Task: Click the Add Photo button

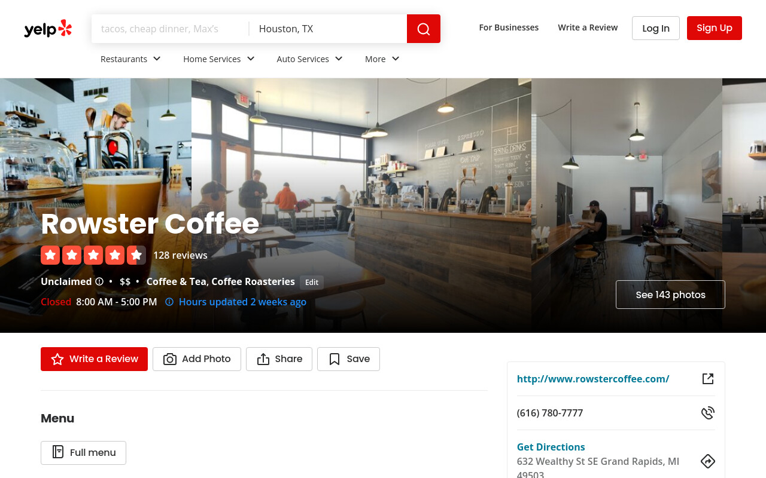Action: tap(197, 359)
